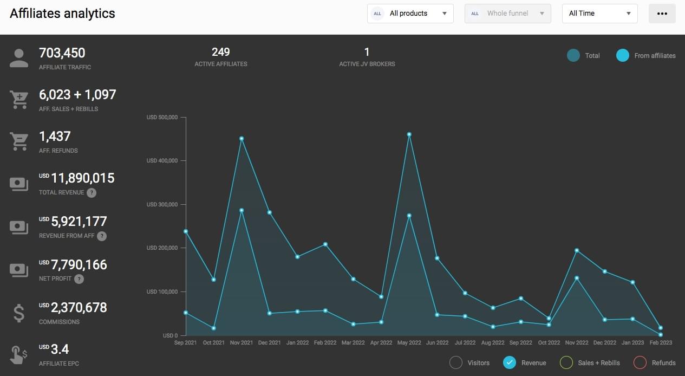685x376 pixels.
Task: Click the 2,370,678 commissions value
Action: (79, 307)
